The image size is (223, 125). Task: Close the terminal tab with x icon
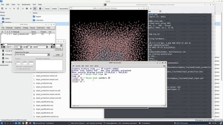click(x=160, y=11)
